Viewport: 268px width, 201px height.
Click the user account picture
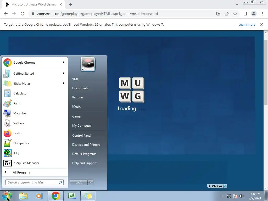tap(88, 64)
